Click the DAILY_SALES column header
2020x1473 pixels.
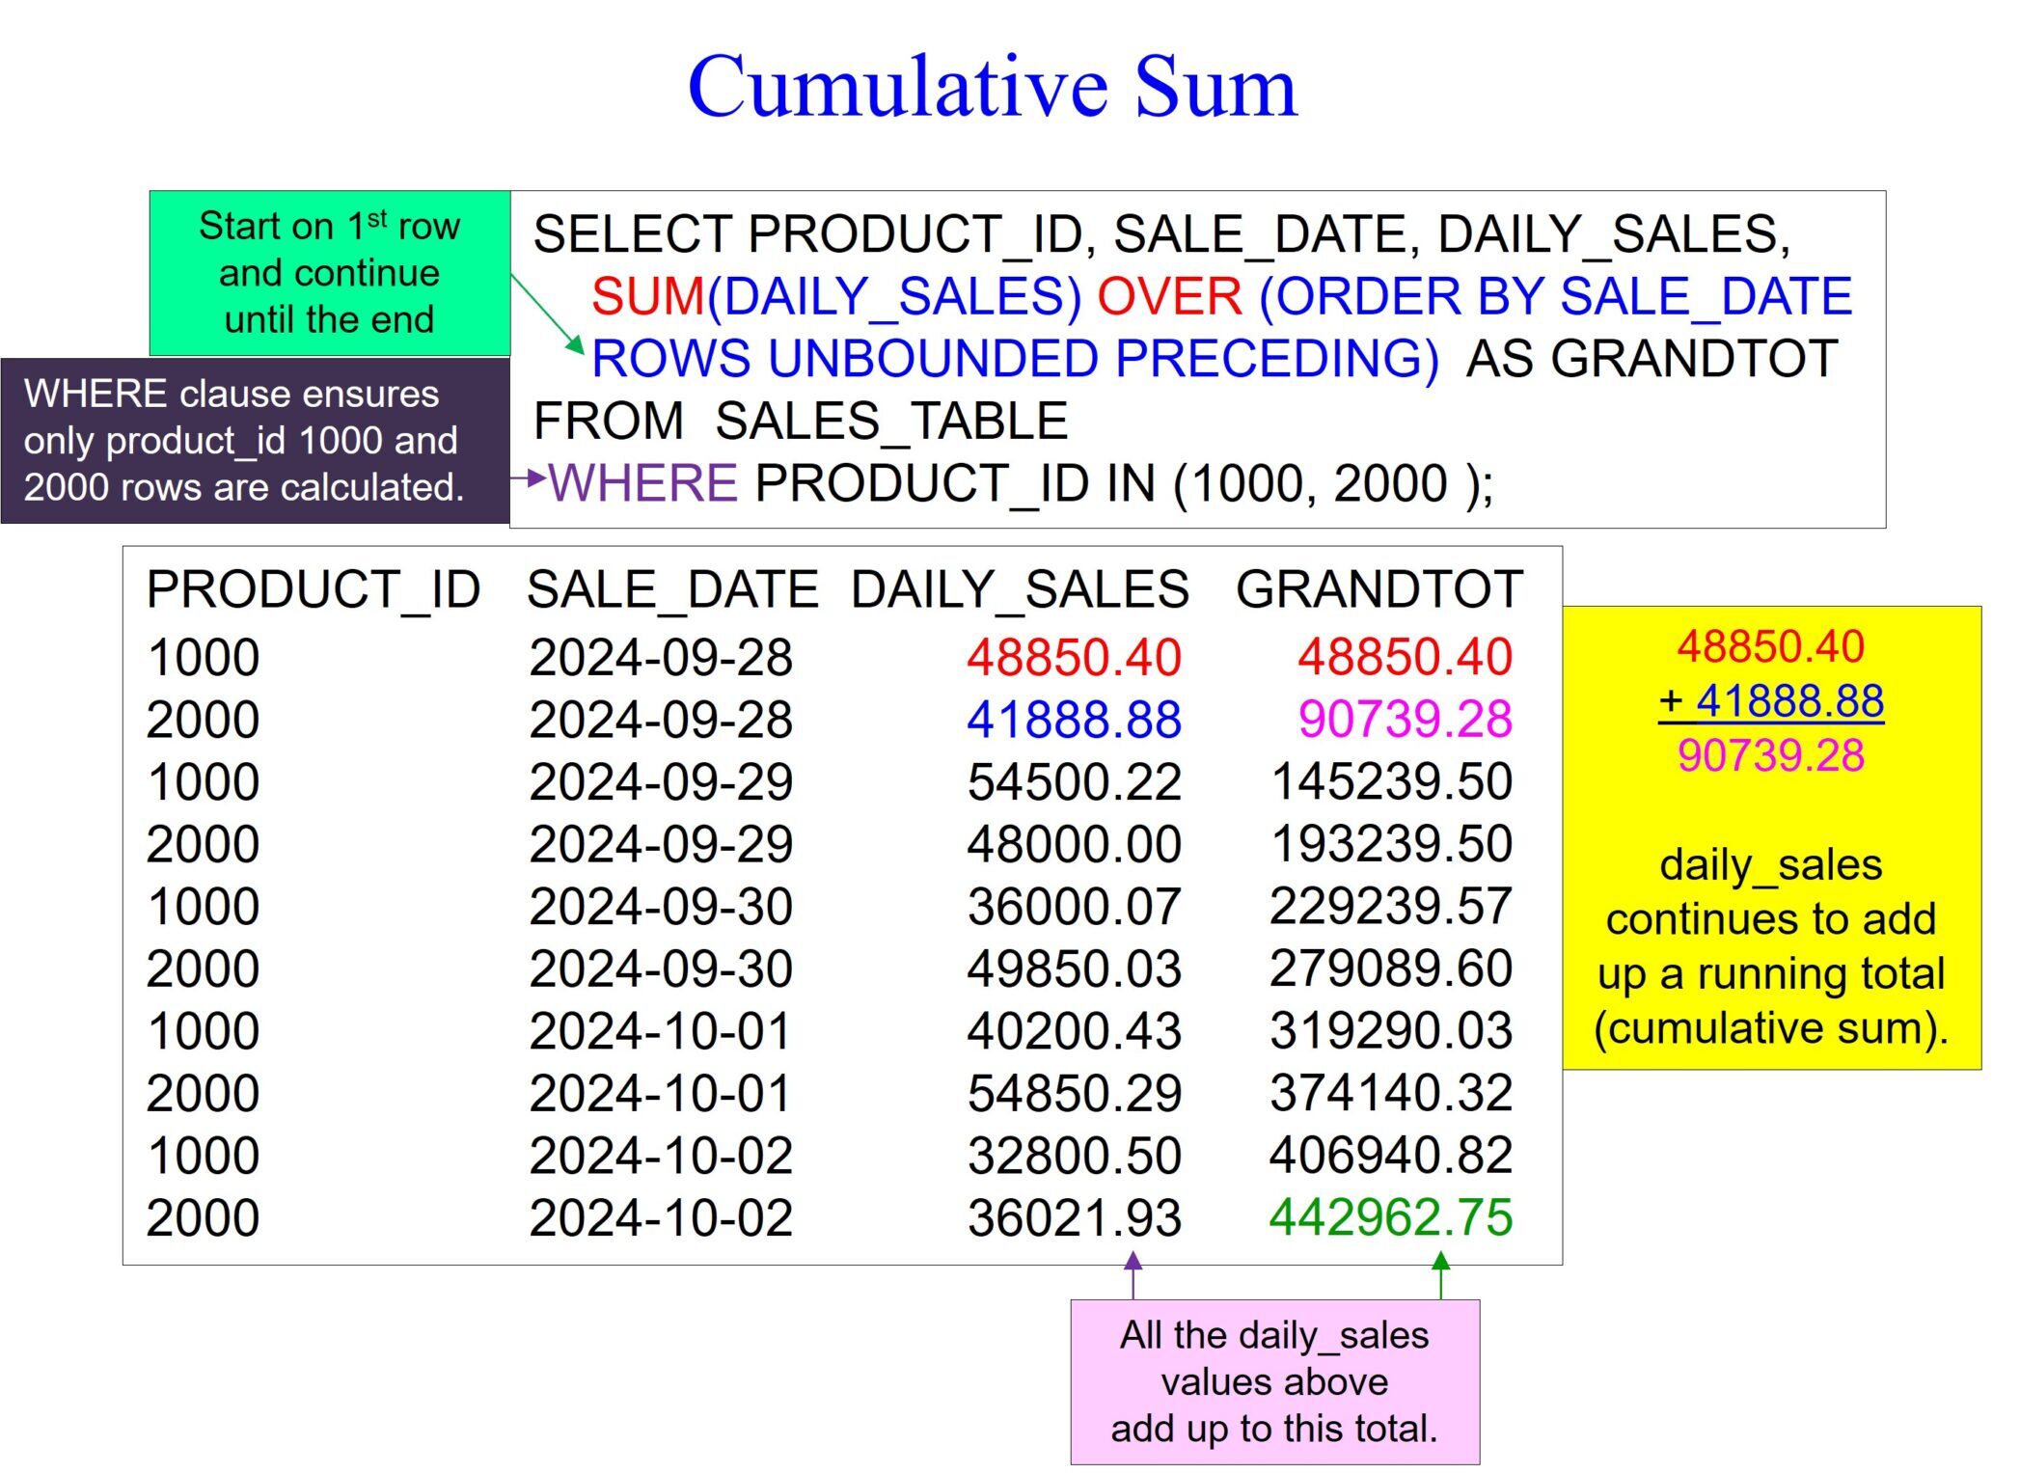coord(1020,589)
